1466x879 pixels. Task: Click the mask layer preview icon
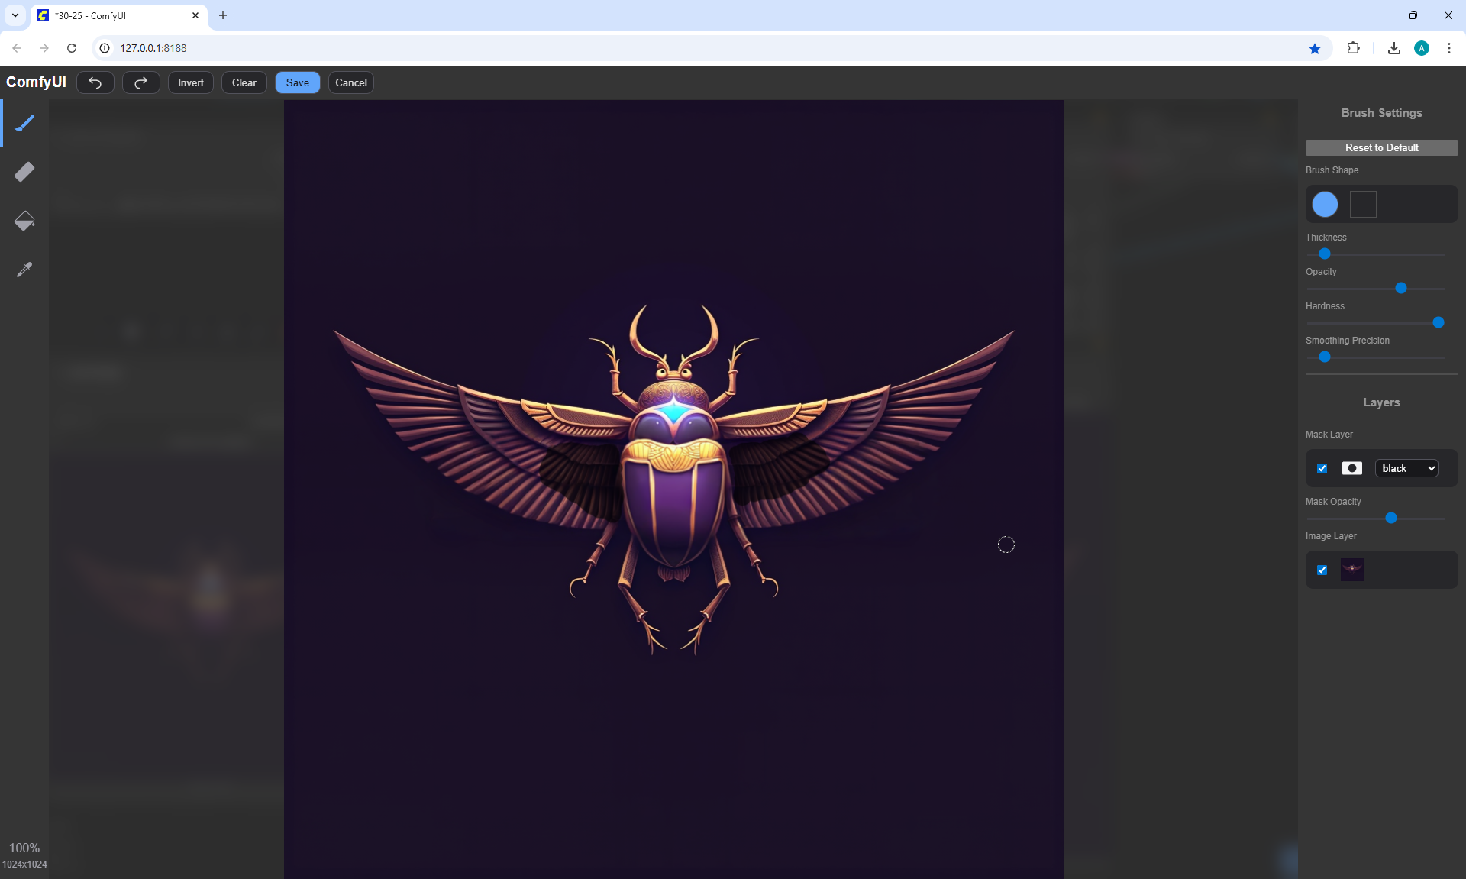pyautogui.click(x=1352, y=468)
